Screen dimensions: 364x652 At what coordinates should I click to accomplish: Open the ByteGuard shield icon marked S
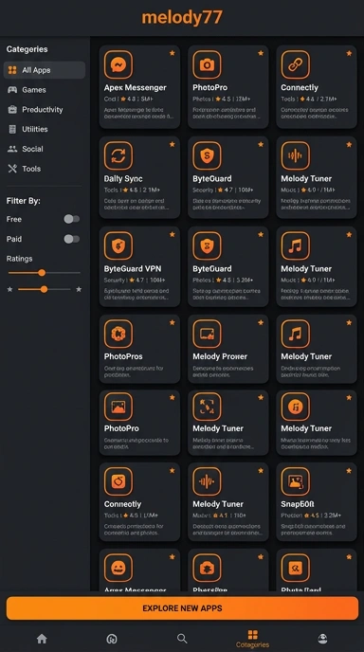(207, 155)
